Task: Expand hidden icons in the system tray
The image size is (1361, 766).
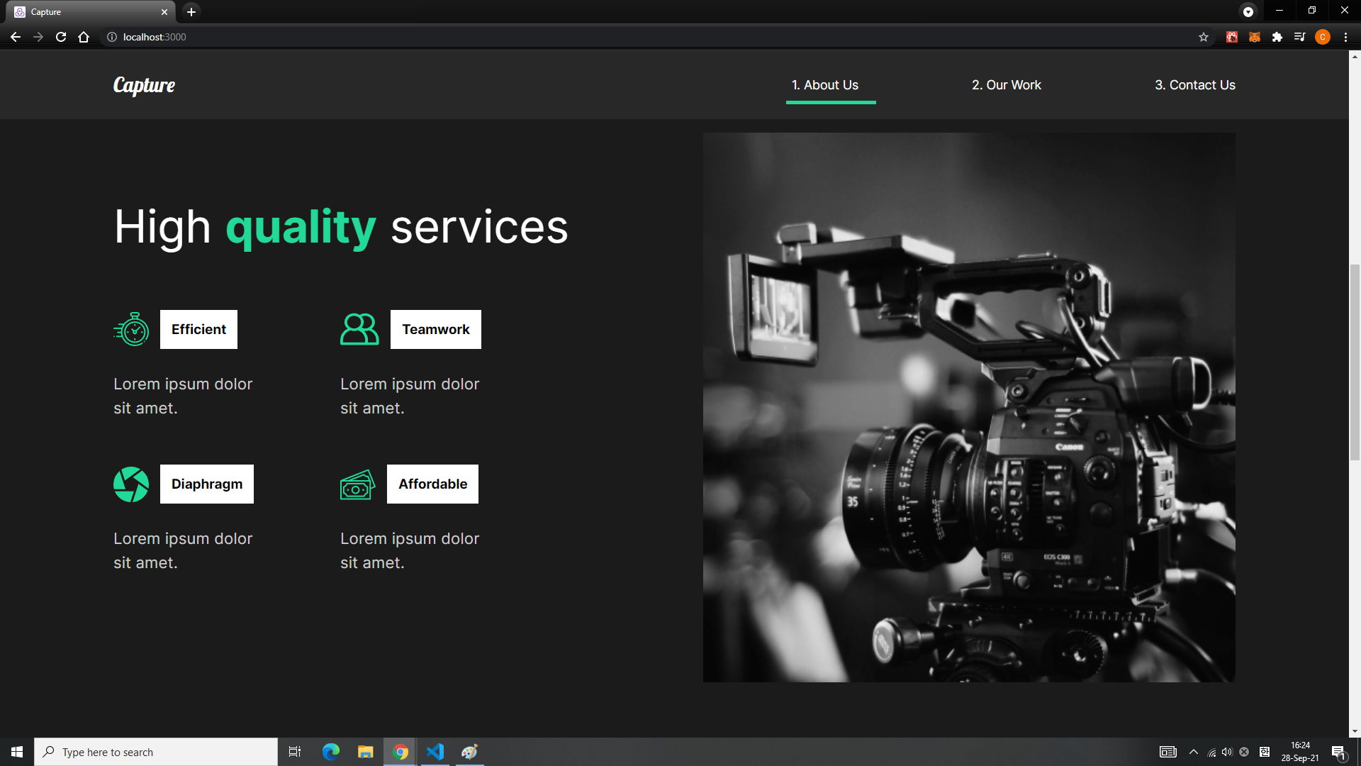Action: pyautogui.click(x=1193, y=752)
